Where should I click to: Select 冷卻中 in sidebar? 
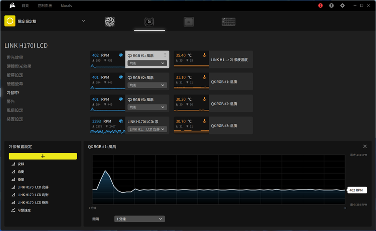pyautogui.click(x=13, y=93)
